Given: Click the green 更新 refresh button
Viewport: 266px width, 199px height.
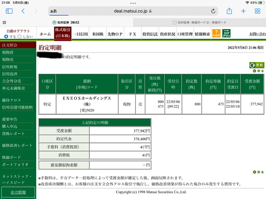Looking at the screenshot, I should pos(256,65).
